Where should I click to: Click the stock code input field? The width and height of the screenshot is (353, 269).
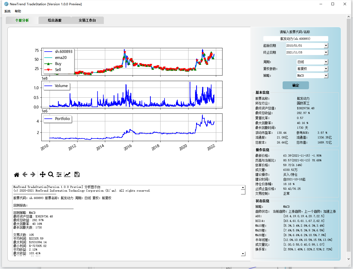point(296,39)
